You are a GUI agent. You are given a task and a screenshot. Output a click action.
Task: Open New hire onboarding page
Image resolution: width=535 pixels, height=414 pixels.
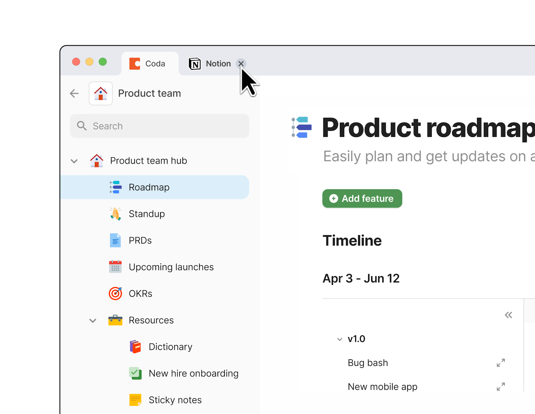pos(193,373)
